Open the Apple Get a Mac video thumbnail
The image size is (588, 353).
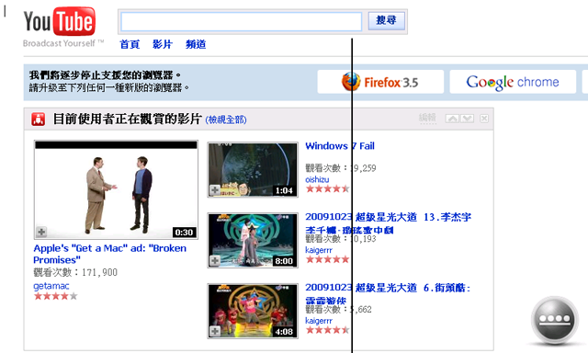[116, 189]
